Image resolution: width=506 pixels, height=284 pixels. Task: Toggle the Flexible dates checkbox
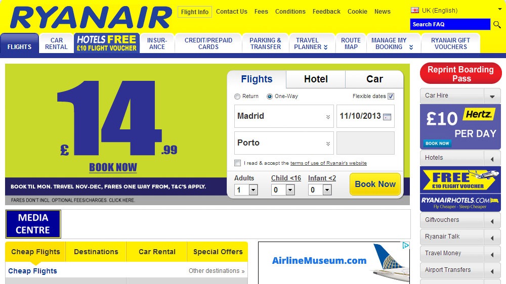391,97
